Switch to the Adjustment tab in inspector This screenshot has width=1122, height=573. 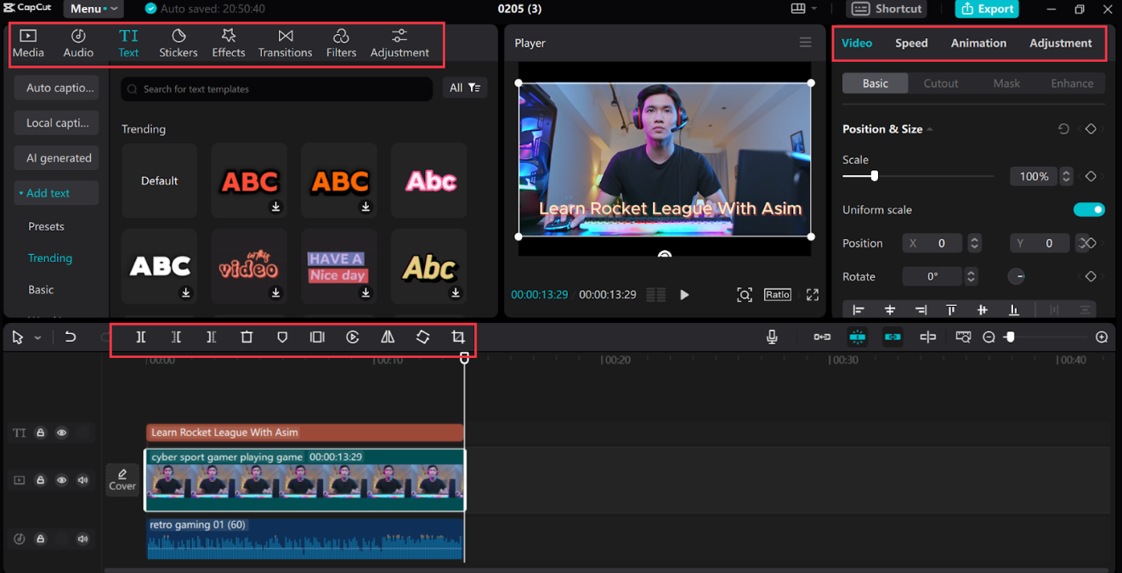click(x=1061, y=43)
